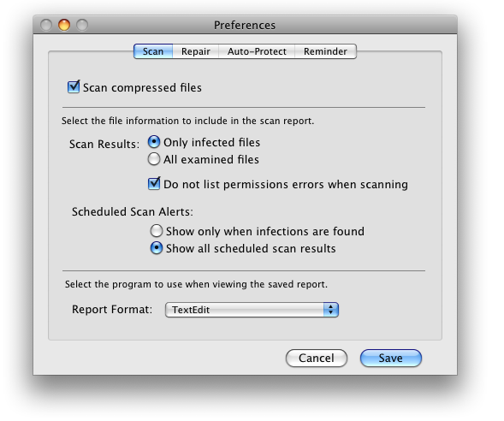Minimize window with the orange button
Image resolution: width=504 pixels, height=421 pixels.
click(x=64, y=25)
